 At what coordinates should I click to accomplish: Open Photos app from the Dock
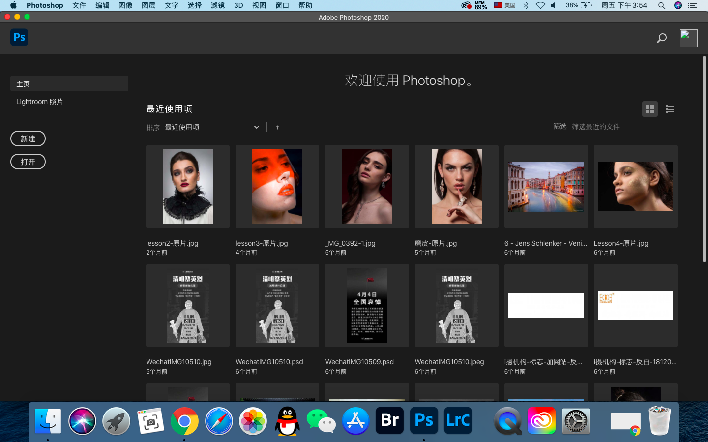[253, 421]
